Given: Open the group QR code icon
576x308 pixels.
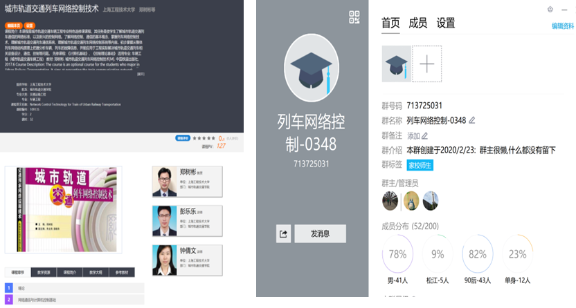Looking at the screenshot, I should click(x=354, y=18).
